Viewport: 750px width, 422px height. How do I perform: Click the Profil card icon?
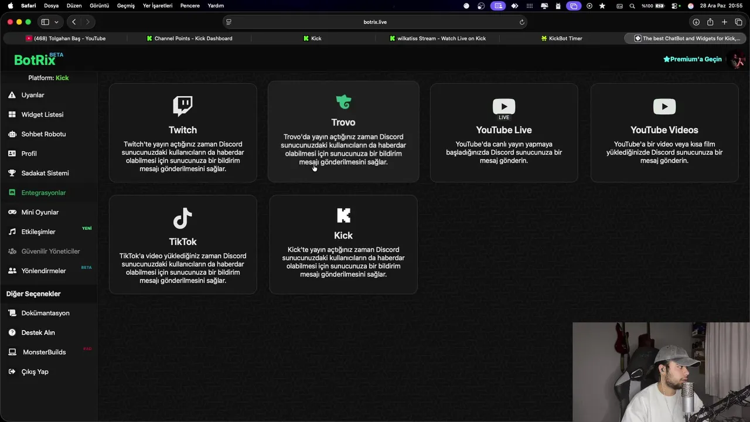pos(12,154)
